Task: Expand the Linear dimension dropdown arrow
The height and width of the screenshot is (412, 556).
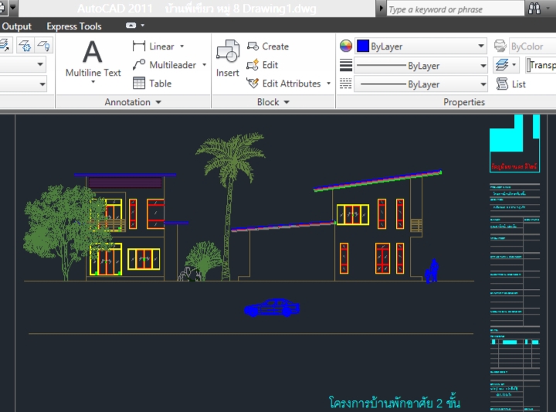Action: (x=182, y=46)
